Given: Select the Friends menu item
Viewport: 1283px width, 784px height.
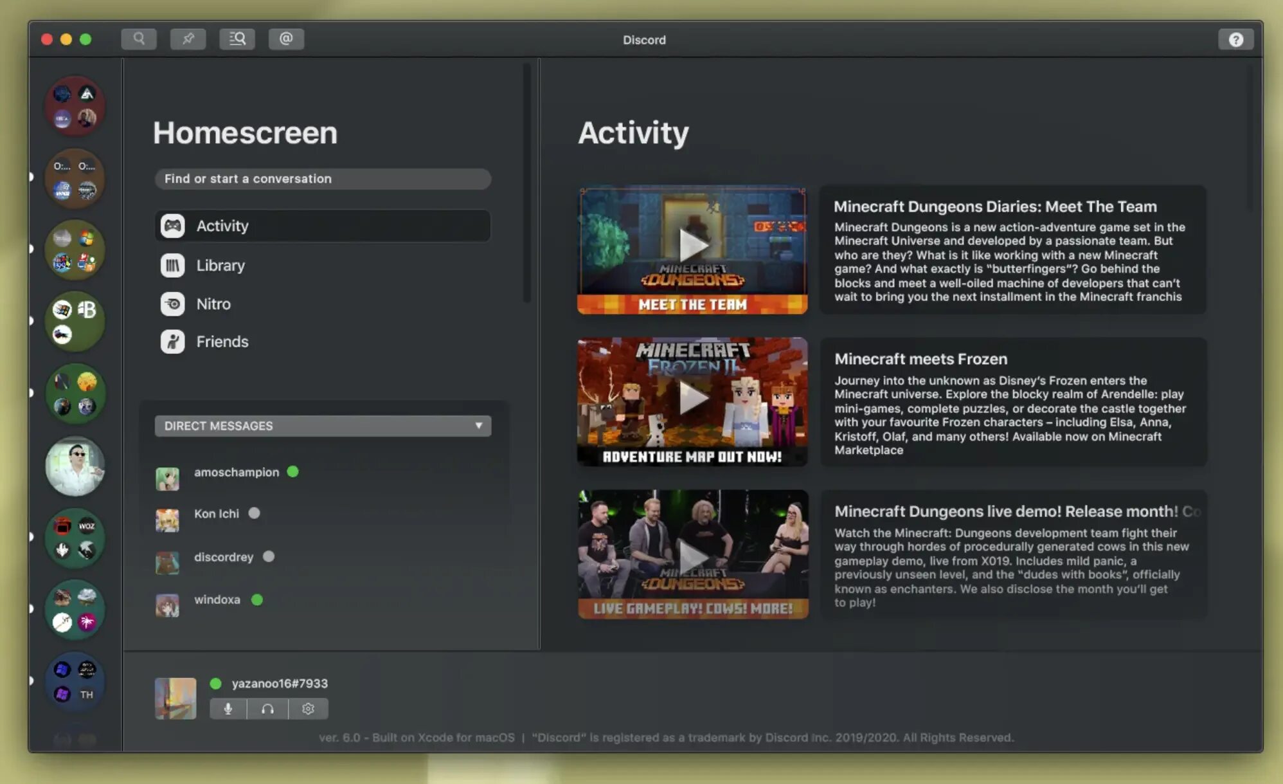Looking at the screenshot, I should 222,342.
